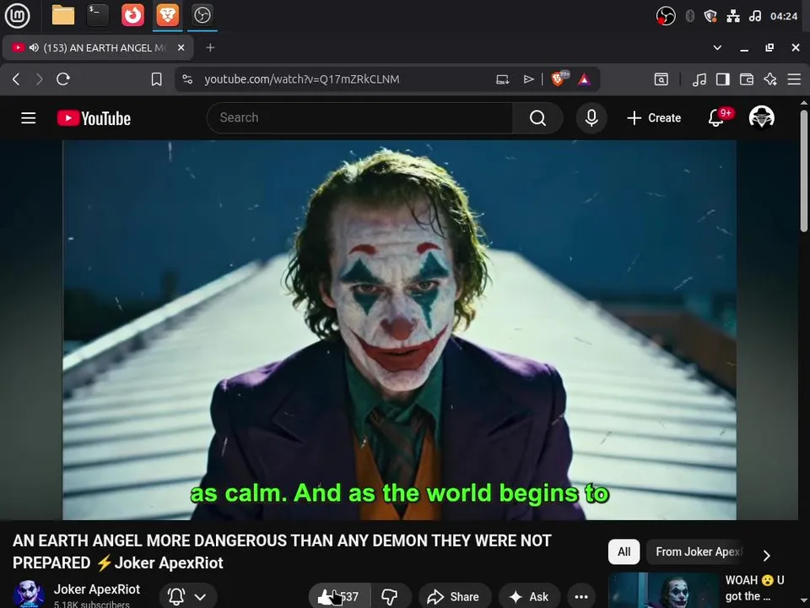The height and width of the screenshot is (608, 810).
Task: Search with voice microphone button
Action: pos(591,118)
